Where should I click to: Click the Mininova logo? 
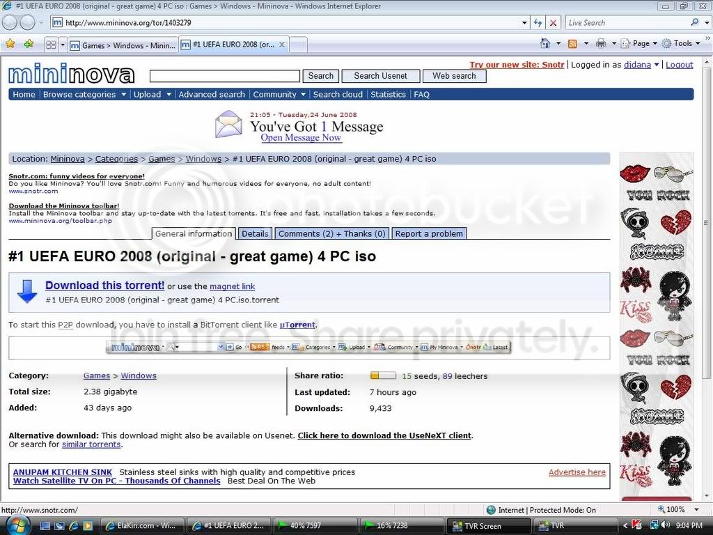coord(72,74)
